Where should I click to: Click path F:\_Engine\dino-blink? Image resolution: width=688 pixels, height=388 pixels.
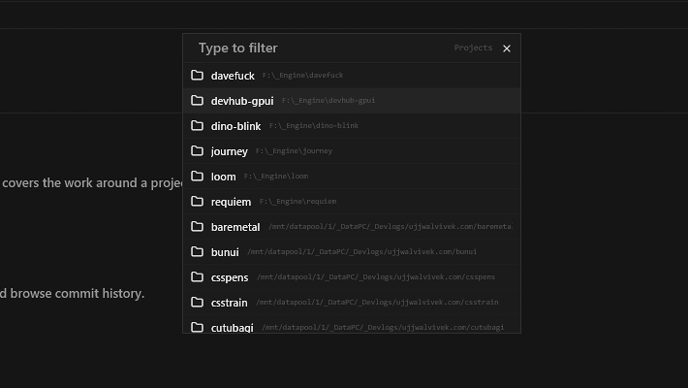click(314, 126)
